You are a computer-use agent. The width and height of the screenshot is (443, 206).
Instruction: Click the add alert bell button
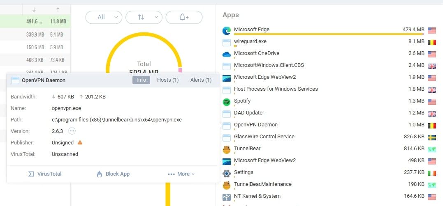click(184, 17)
